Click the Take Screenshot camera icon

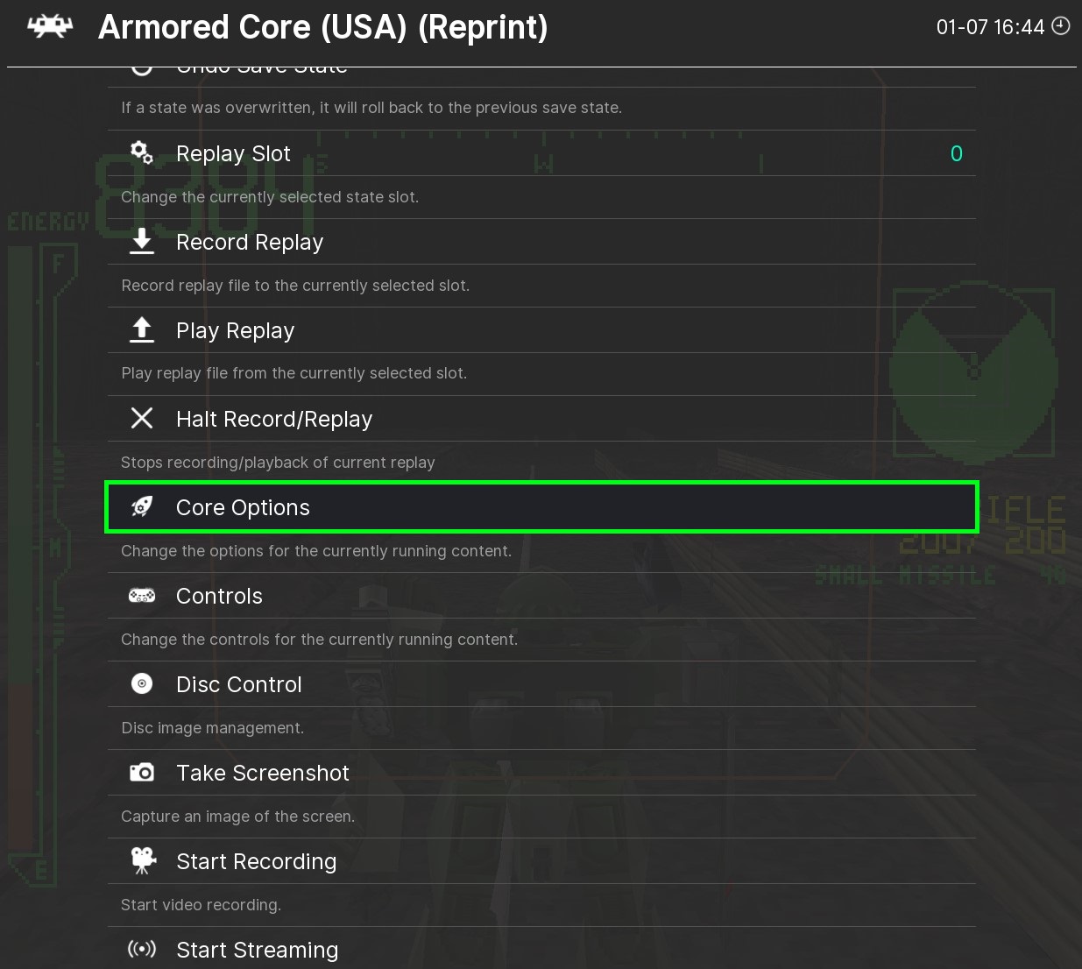(x=142, y=773)
